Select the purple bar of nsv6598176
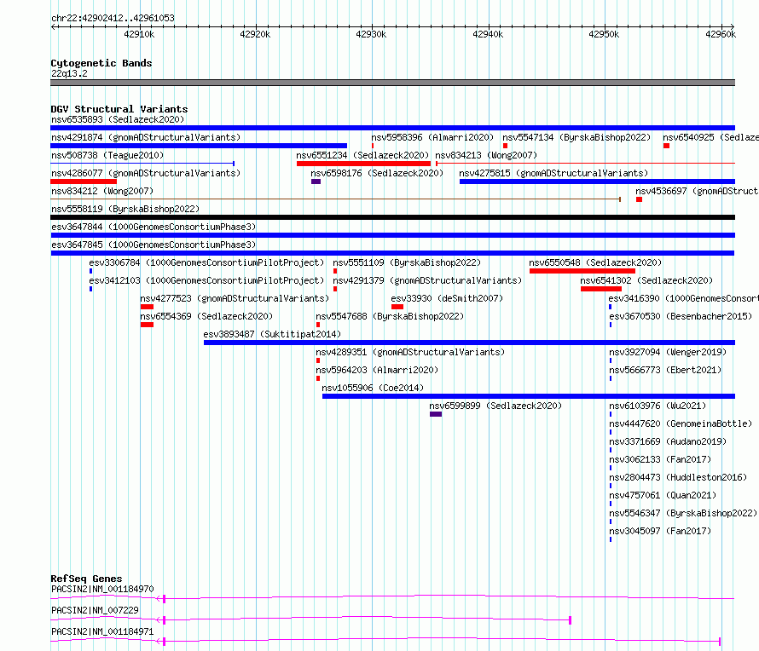Screen dimensions: 759x651 point(316,181)
